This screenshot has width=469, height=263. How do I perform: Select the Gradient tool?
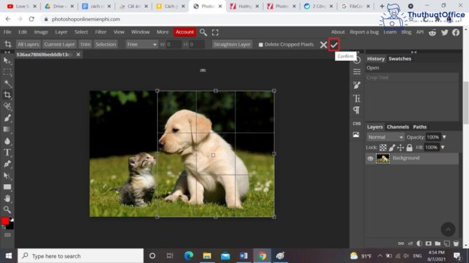[8, 129]
